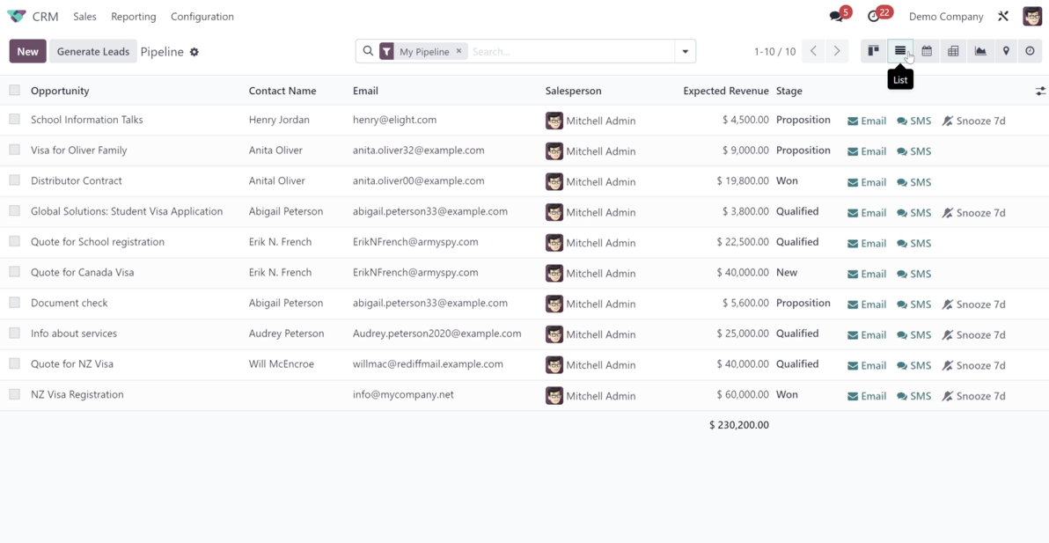1049x543 pixels.
Task: Sort by Email column header
Action: pyautogui.click(x=365, y=91)
